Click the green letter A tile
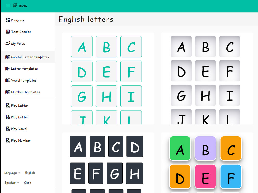Screen dimensions: 258x193 tap(180, 148)
